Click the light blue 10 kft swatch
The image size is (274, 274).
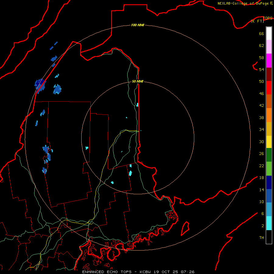tap(269, 209)
